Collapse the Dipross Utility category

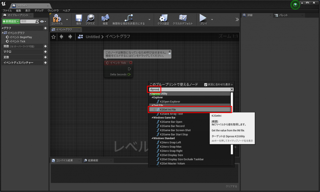[150, 94]
